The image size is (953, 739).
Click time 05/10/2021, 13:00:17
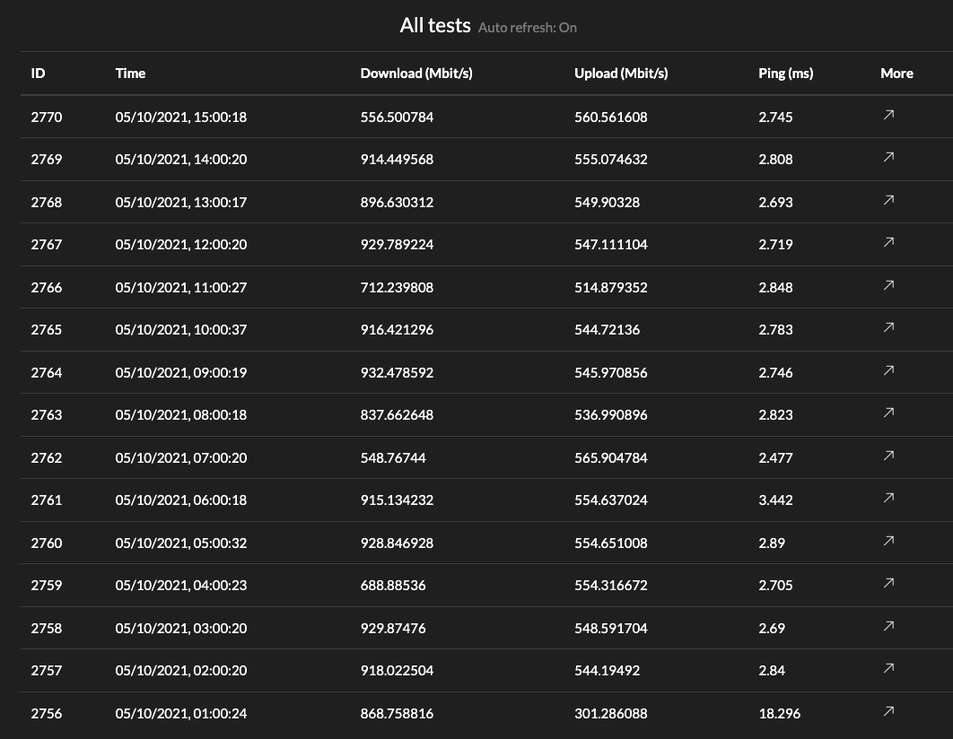tap(181, 202)
